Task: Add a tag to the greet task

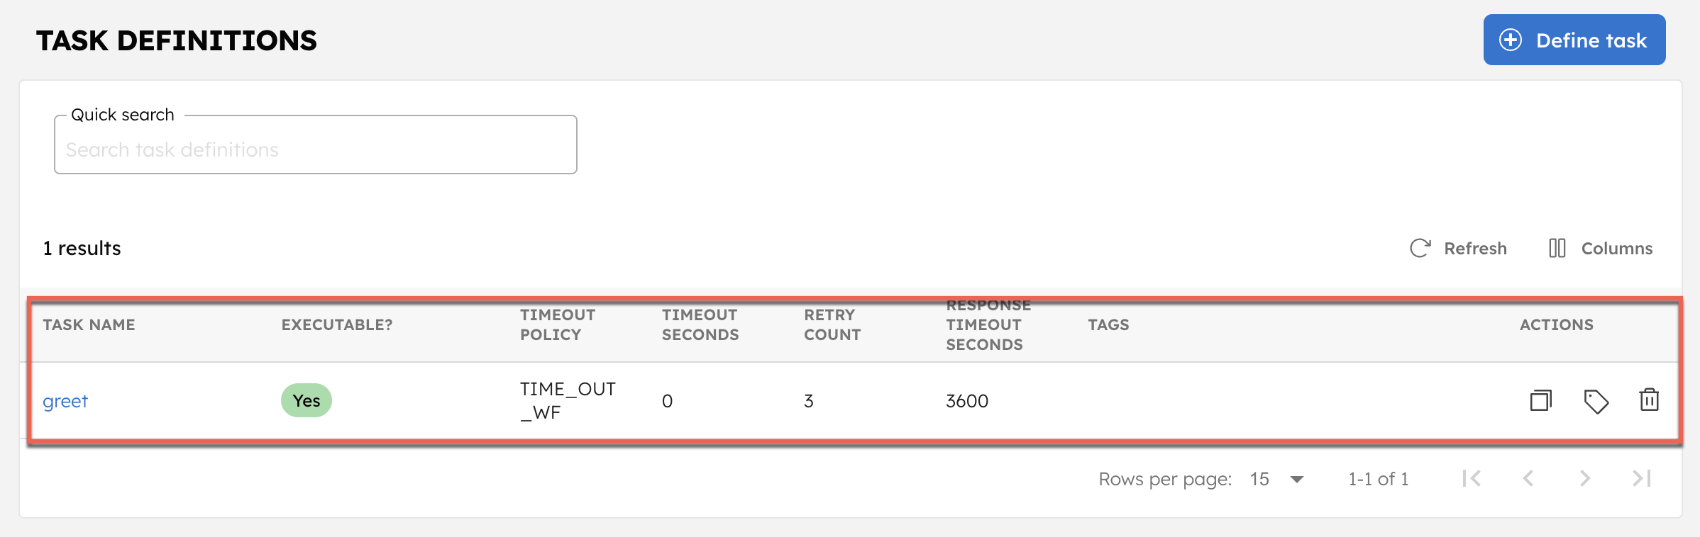Action: (x=1596, y=400)
